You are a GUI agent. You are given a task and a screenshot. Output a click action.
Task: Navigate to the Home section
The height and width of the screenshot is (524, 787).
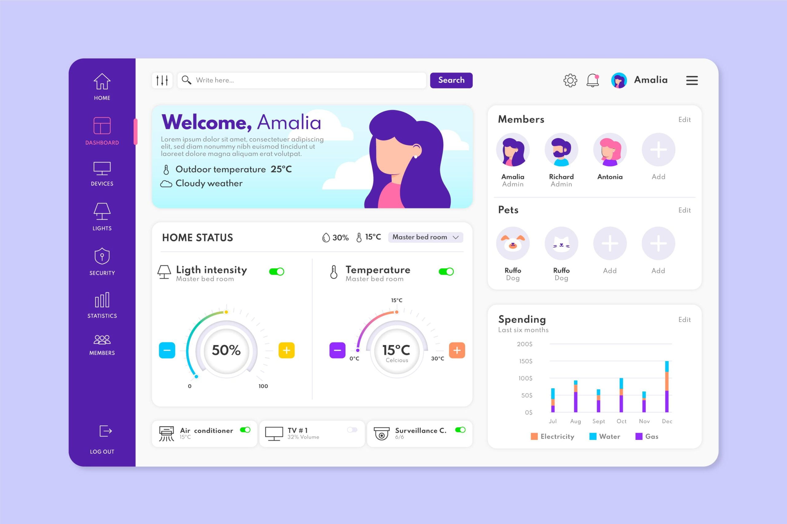pyautogui.click(x=101, y=86)
